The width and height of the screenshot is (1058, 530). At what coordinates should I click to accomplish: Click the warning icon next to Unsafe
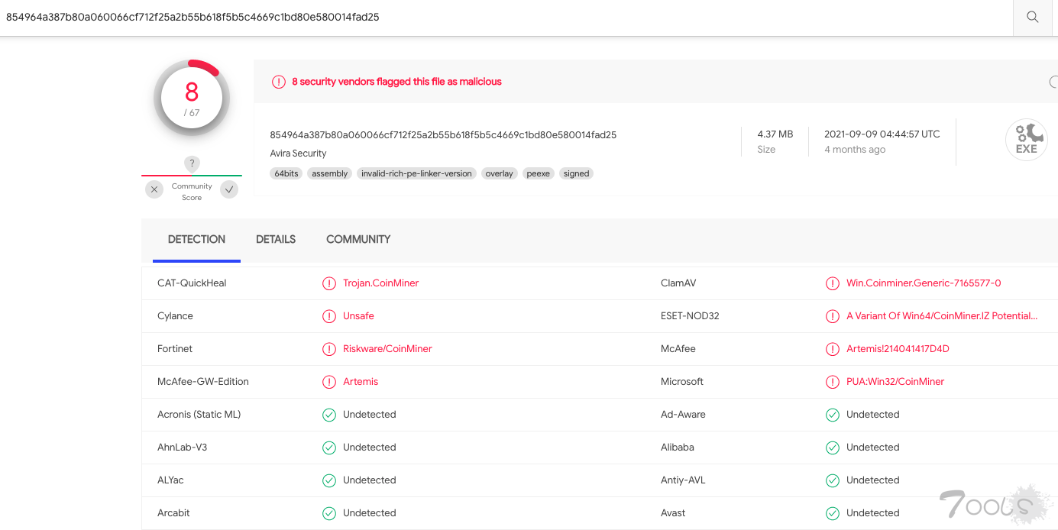pyautogui.click(x=329, y=316)
